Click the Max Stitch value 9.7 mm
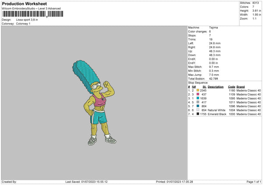The width and height of the screenshot is (263, 185). (214, 67)
